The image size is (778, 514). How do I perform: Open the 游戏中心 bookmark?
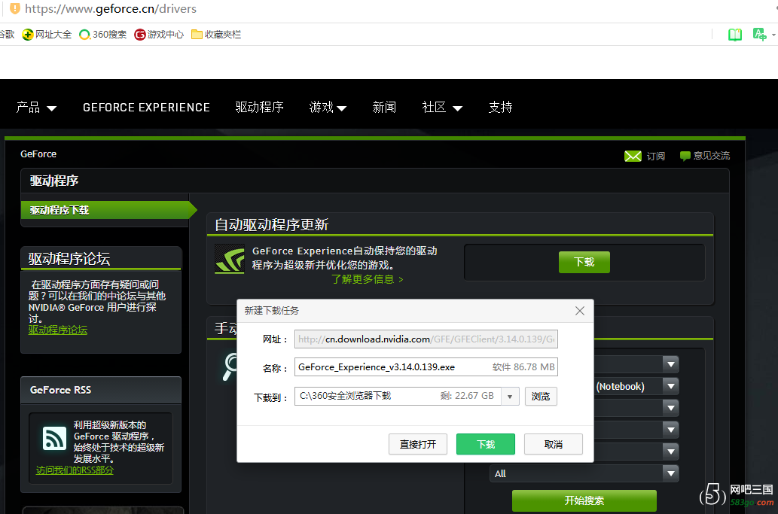(x=159, y=34)
